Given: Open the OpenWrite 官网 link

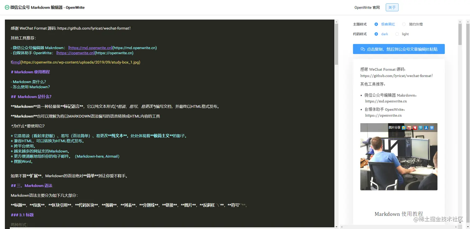Looking at the screenshot, I should click(x=367, y=7).
